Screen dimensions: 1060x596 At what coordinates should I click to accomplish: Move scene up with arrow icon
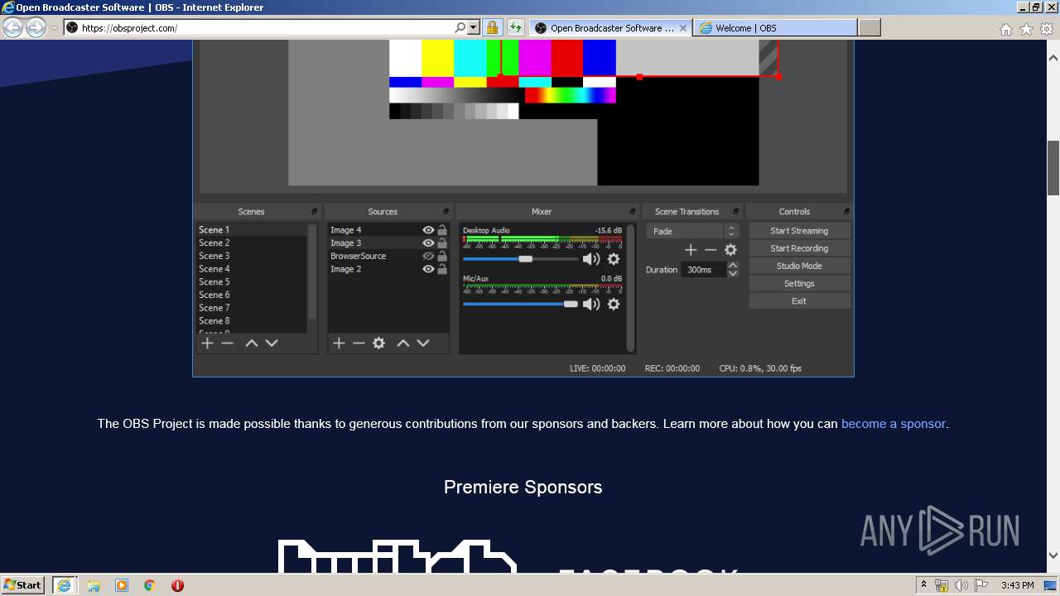click(x=252, y=343)
